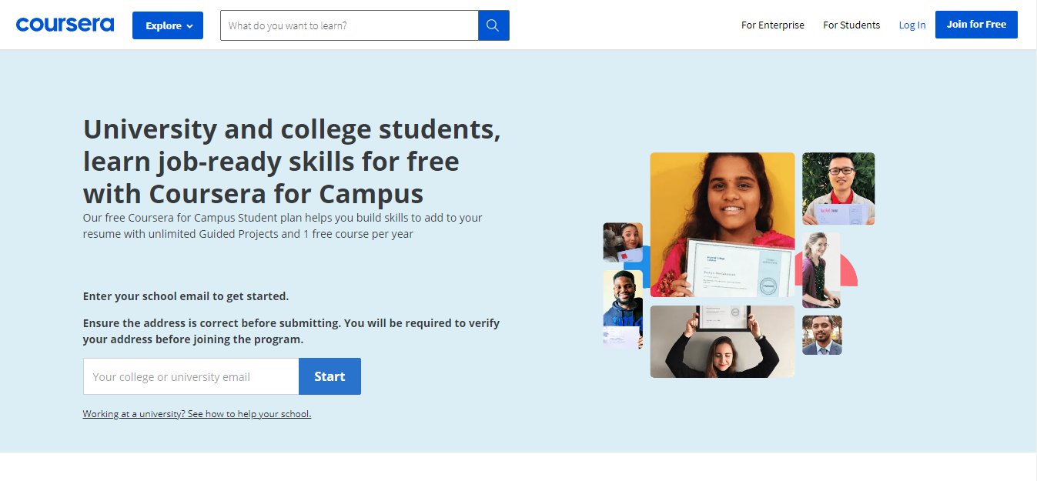Click the Coursera logo
Viewport: 1037px width, 481px height.
(65, 24)
